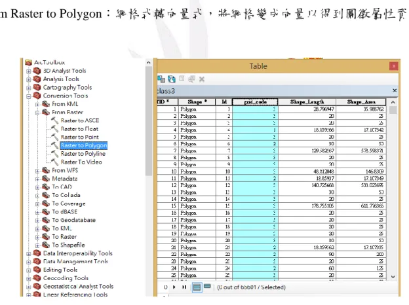Click the To Coverage toolset icon
The image size is (409, 305).
[x=46, y=204]
